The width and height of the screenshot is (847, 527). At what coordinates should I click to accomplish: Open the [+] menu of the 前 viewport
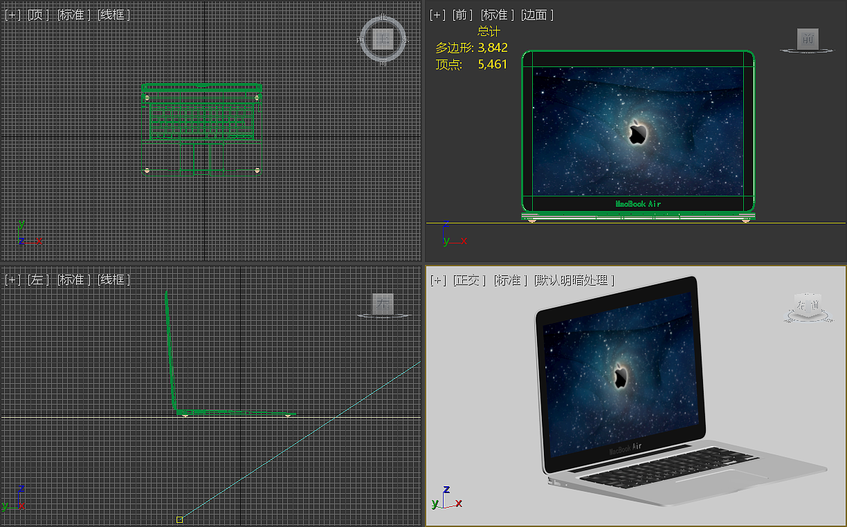coord(437,15)
